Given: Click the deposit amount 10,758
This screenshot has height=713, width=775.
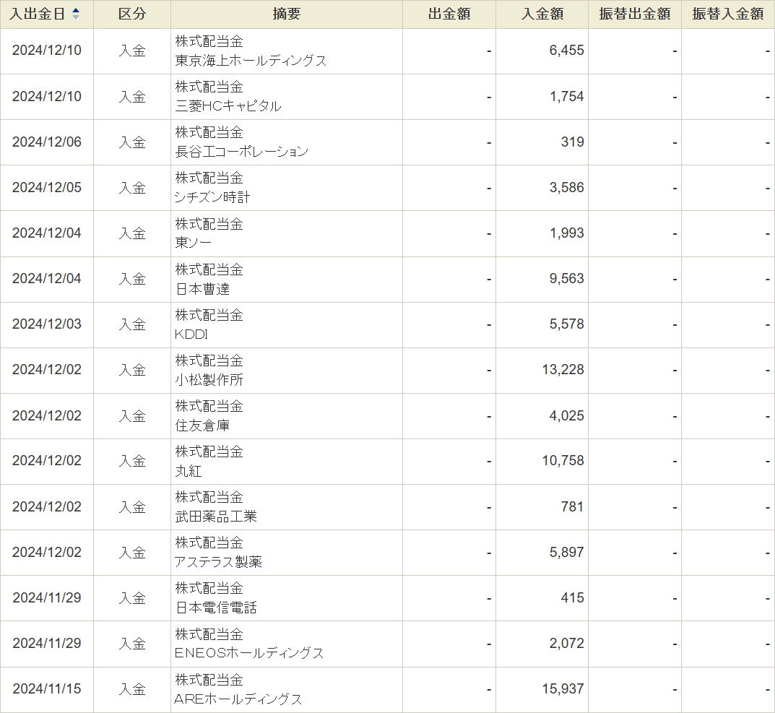Looking at the screenshot, I should click(563, 460).
